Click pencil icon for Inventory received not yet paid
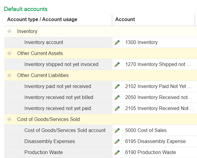Screen dimensions: 197x158 (117, 108)
